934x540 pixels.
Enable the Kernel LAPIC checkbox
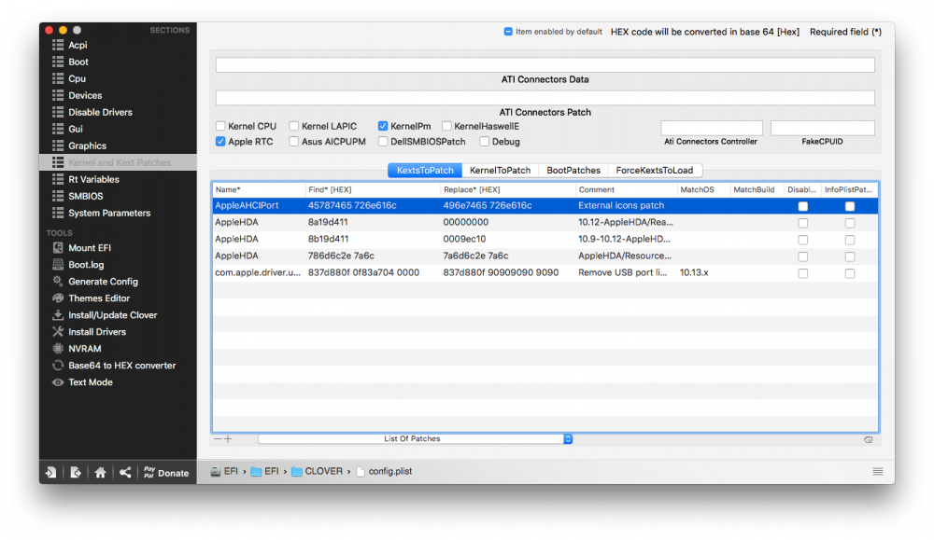point(293,126)
